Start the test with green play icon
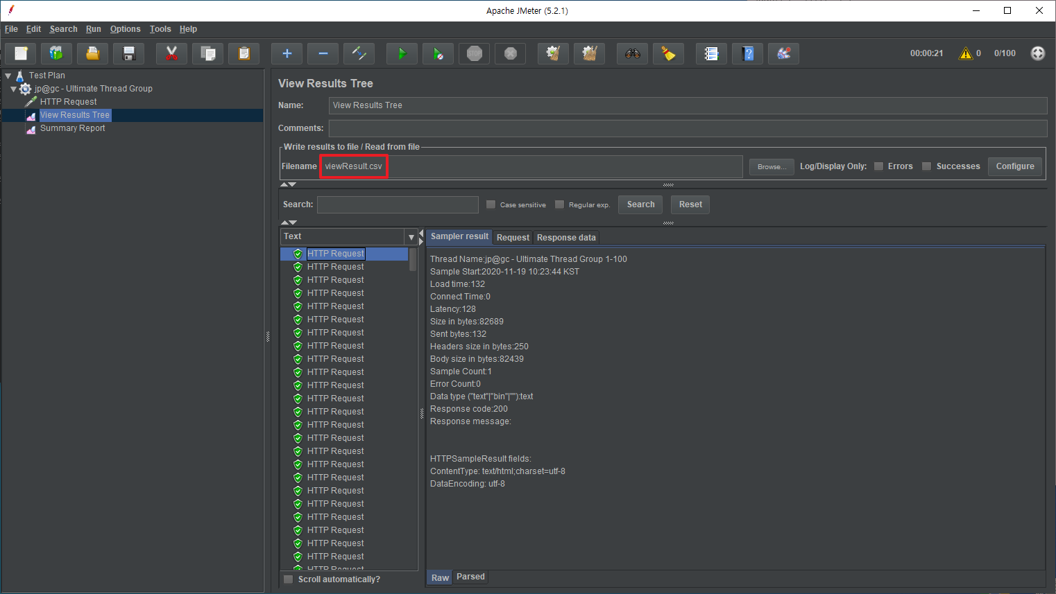 click(x=402, y=53)
